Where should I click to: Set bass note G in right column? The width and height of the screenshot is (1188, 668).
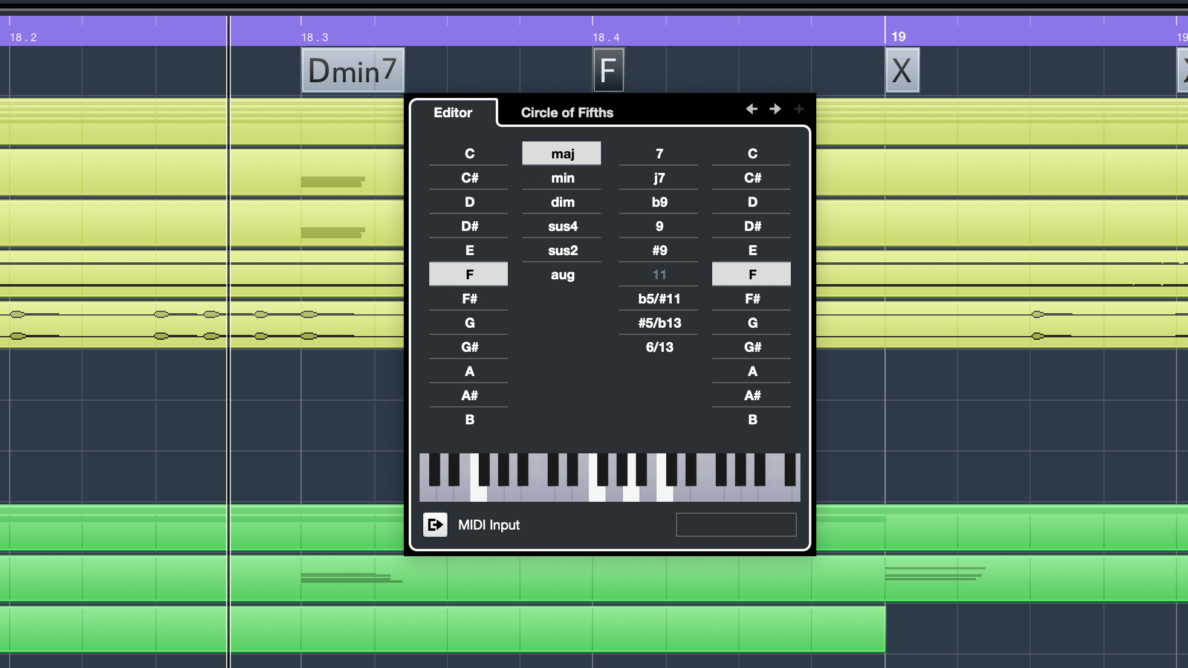[752, 323]
